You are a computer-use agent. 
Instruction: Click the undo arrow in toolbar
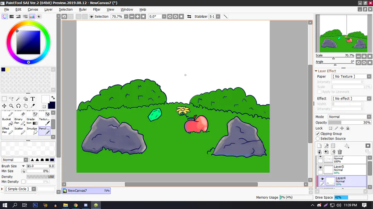pos(64,17)
